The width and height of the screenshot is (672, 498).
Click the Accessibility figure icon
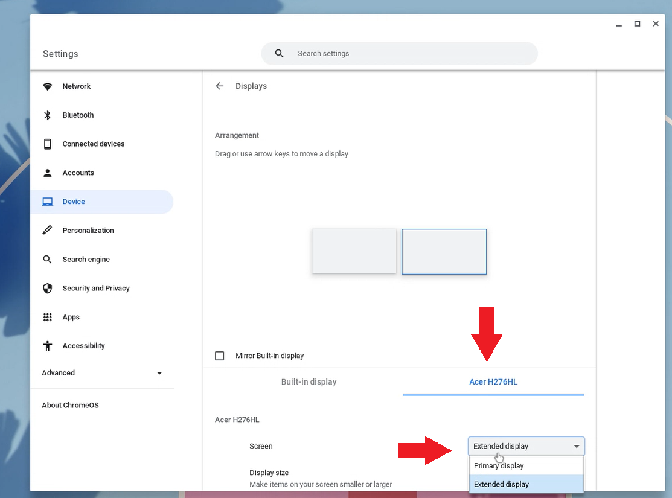coord(48,346)
